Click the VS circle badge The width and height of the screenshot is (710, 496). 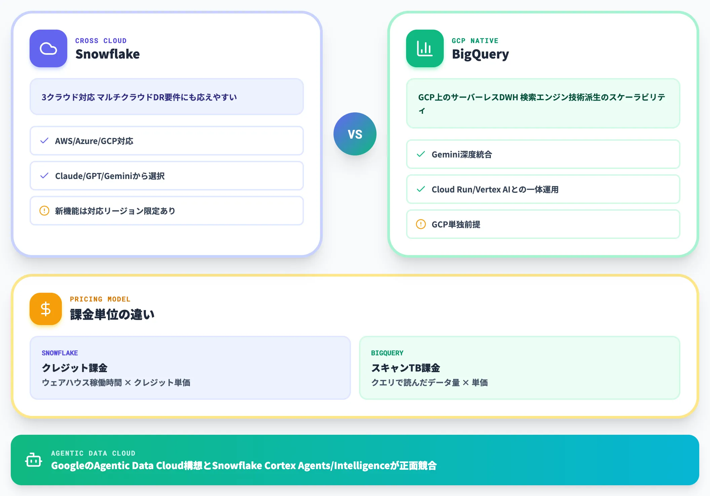355,134
